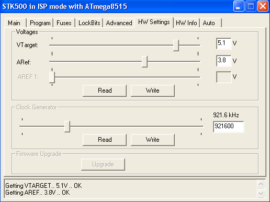Image resolution: width=270 pixels, height=202 pixels.
Task: Click the ARef voltage field showing 3.8
Action: pyautogui.click(x=224, y=61)
